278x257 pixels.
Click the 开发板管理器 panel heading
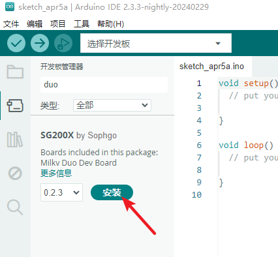(x=62, y=67)
